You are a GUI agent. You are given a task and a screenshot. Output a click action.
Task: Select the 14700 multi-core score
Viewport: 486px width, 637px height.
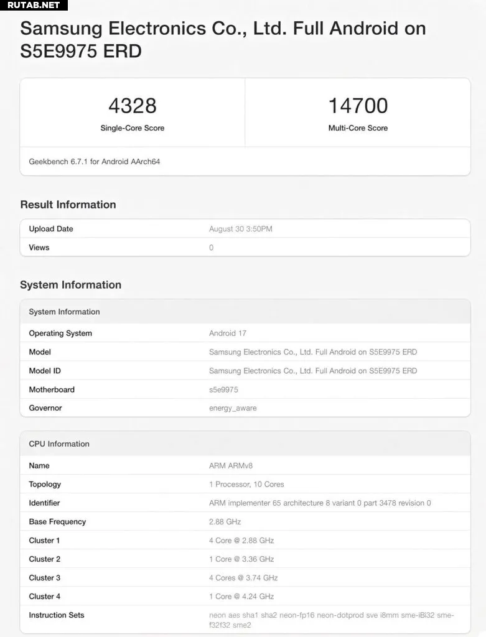click(358, 106)
